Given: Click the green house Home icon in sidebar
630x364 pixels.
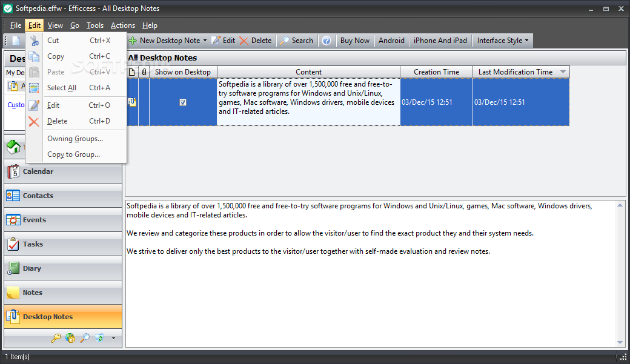Looking at the screenshot, I should (x=14, y=147).
